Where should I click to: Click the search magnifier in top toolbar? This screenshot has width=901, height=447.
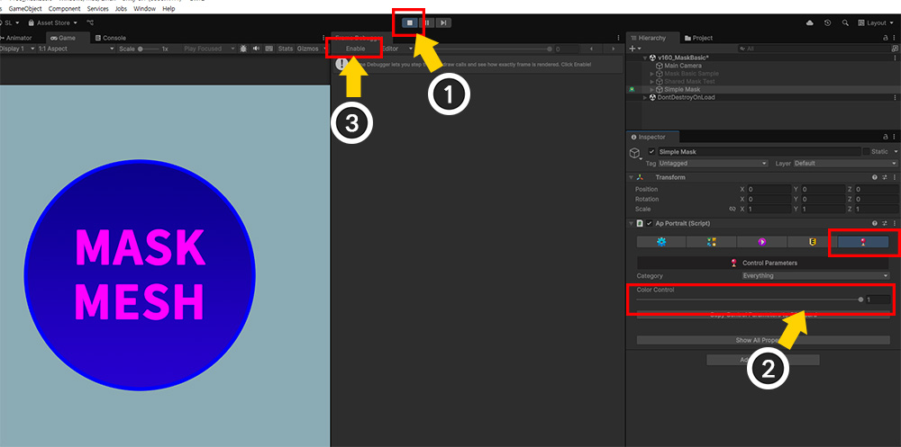[x=845, y=23]
